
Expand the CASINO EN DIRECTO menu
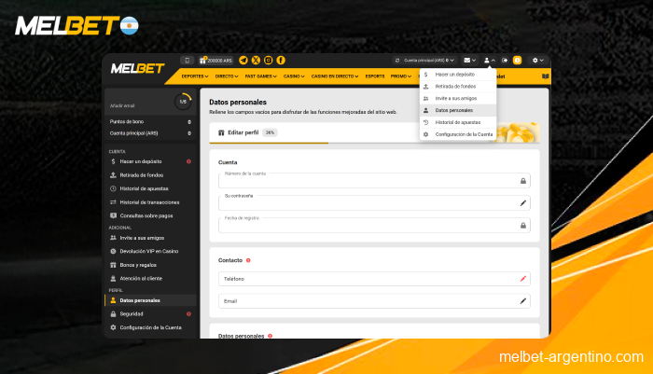335,76
